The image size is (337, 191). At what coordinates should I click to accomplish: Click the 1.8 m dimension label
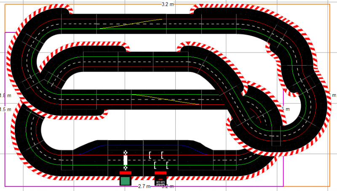pyautogui.click(x=3, y=95)
